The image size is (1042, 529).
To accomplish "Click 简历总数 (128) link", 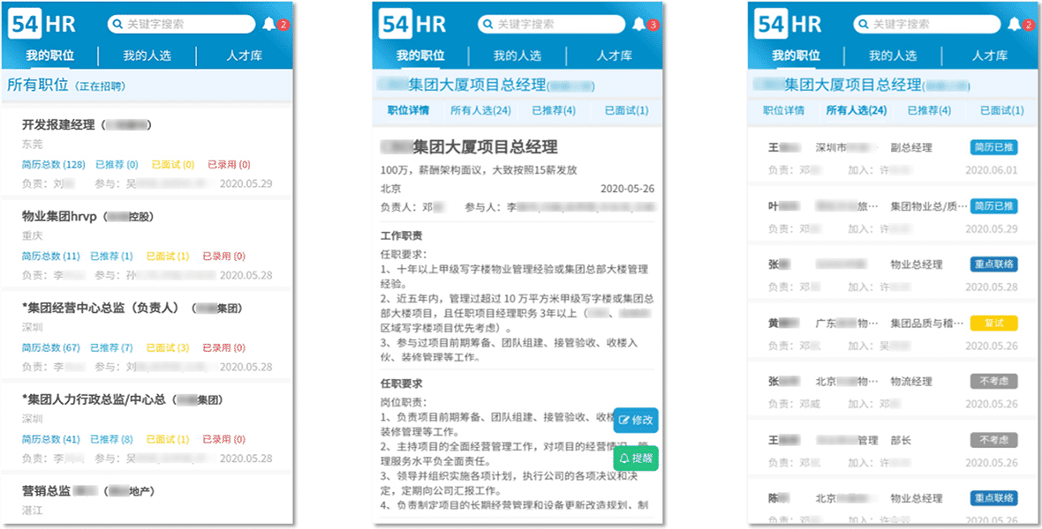I will click(53, 165).
